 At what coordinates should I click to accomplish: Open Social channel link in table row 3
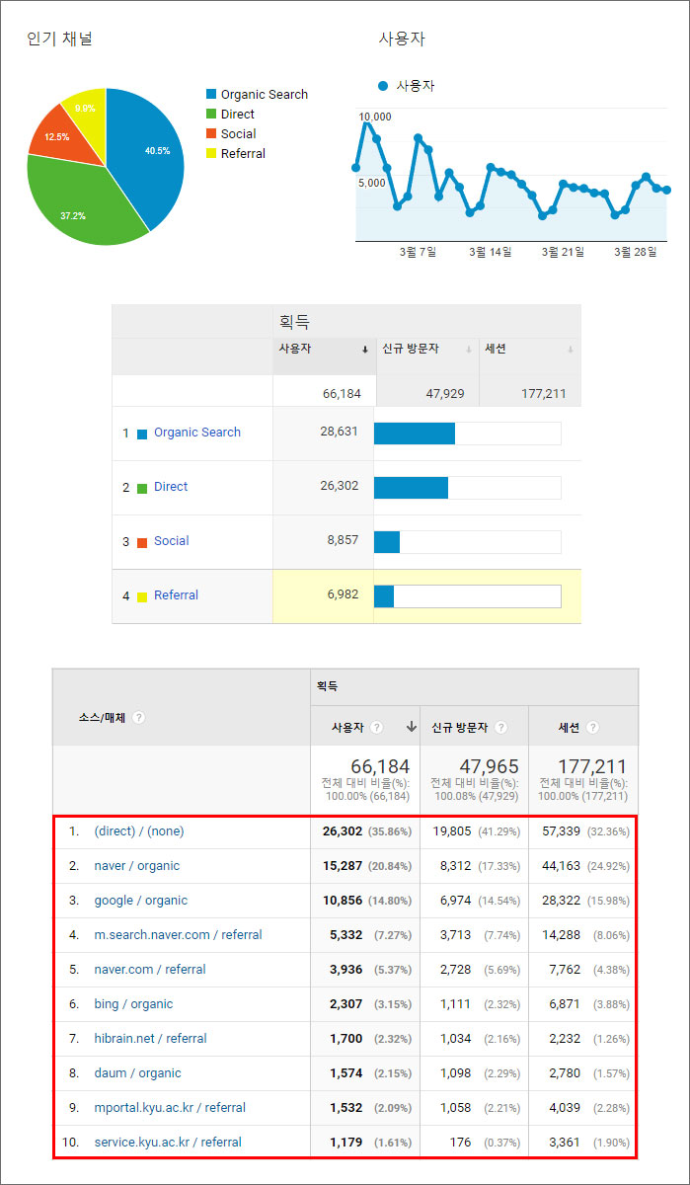click(172, 541)
